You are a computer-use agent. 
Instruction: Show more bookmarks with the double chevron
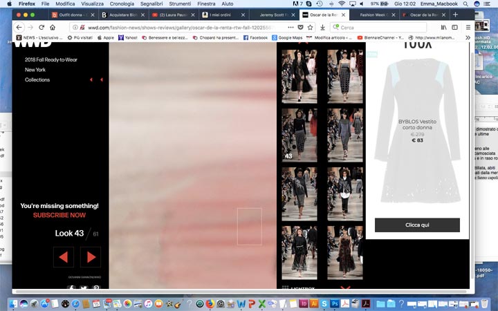click(x=468, y=37)
